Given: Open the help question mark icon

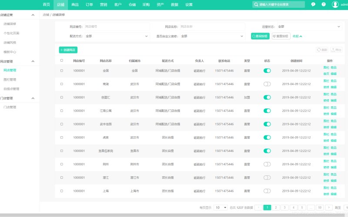Looking at the screenshot, I should pyautogui.click(x=324, y=4).
